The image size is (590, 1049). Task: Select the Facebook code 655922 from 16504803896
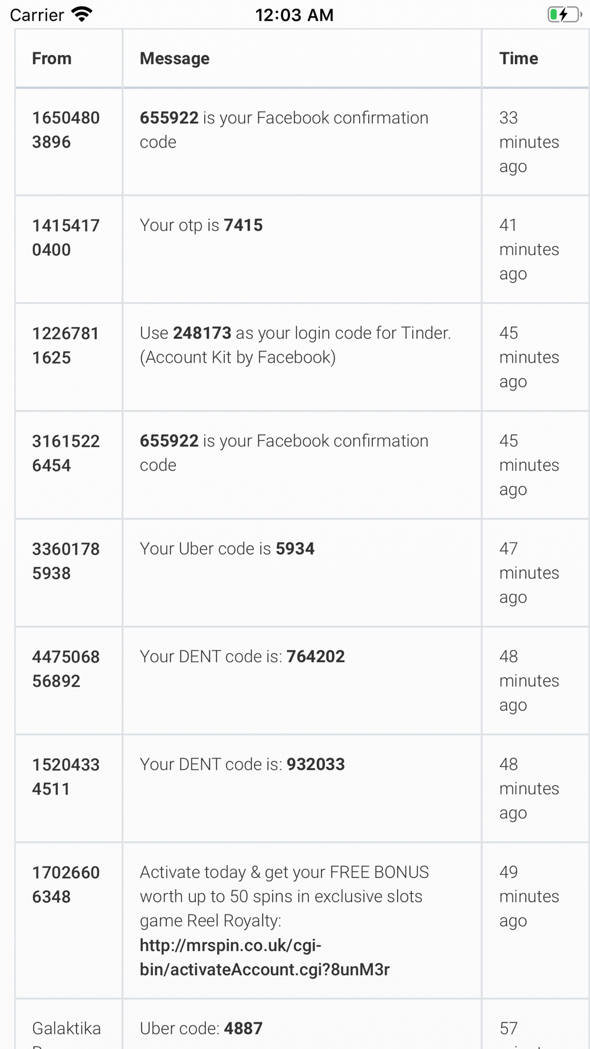(169, 118)
